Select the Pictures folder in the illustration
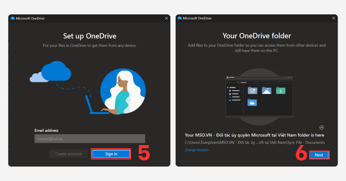 tap(267, 90)
